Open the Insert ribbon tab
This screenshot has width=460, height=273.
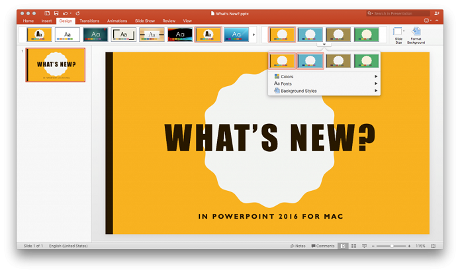coord(46,21)
